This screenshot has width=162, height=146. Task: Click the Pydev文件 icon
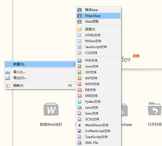point(80,102)
